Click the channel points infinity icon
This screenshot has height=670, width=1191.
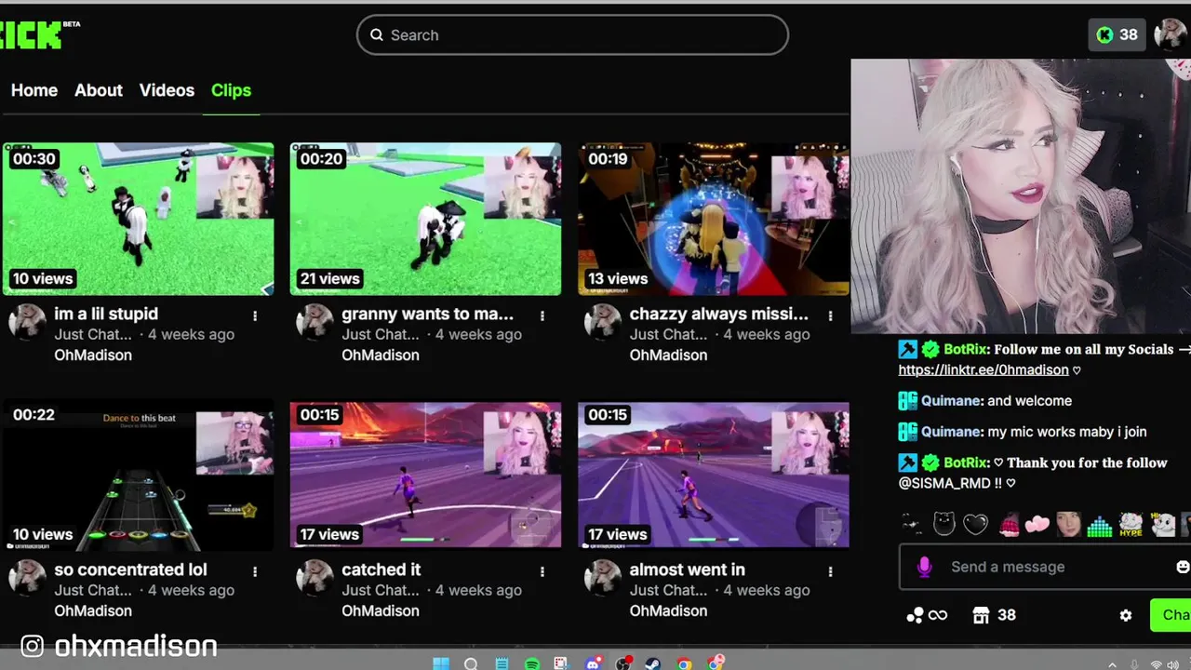(x=927, y=615)
